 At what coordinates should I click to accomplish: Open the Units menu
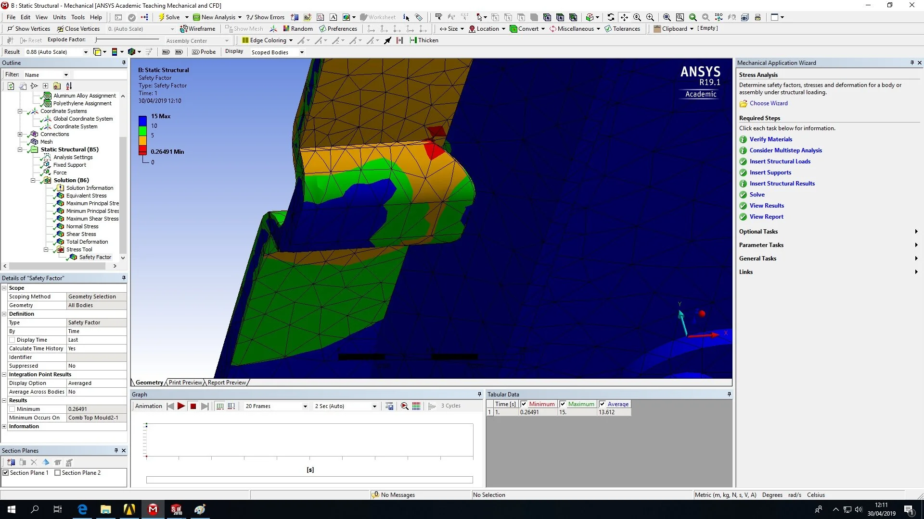(59, 17)
